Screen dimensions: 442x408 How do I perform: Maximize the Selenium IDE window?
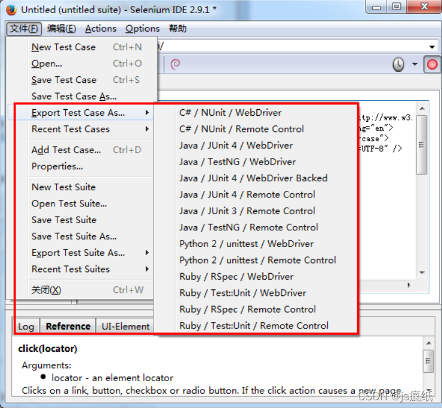point(397,7)
